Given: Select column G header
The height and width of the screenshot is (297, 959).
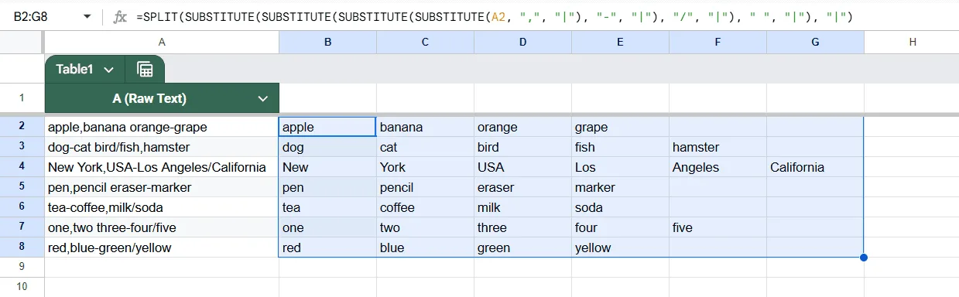Looking at the screenshot, I should point(815,43).
